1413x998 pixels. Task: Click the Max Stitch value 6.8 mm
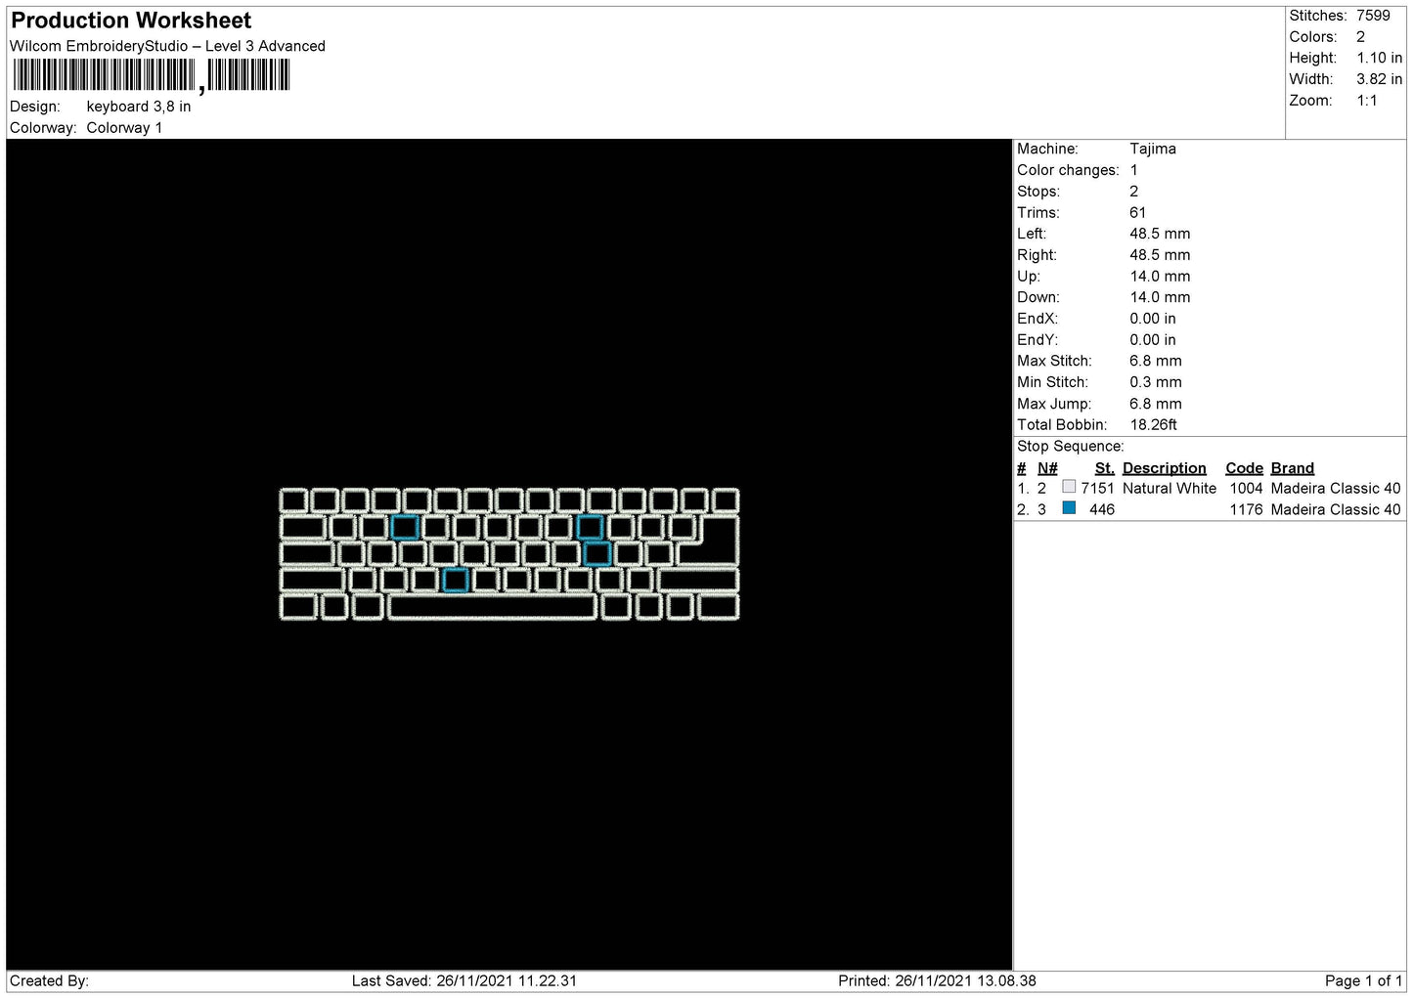tap(1155, 361)
